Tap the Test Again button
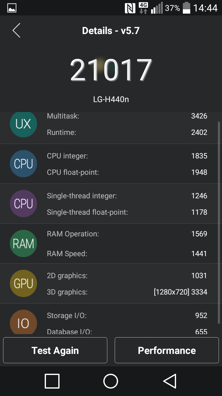The width and height of the screenshot is (222, 396). click(x=55, y=350)
